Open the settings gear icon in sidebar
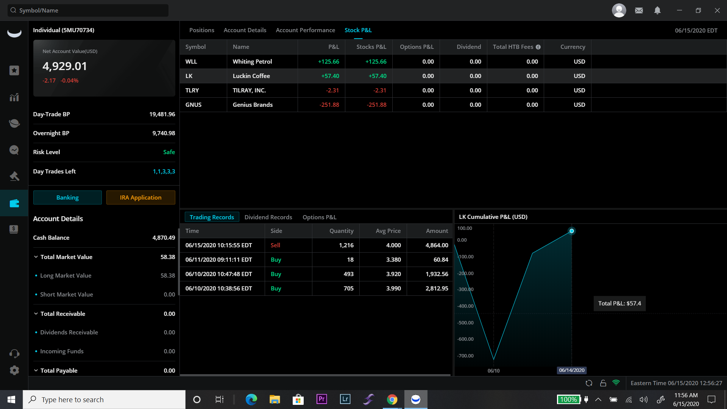727x409 pixels. [14, 370]
